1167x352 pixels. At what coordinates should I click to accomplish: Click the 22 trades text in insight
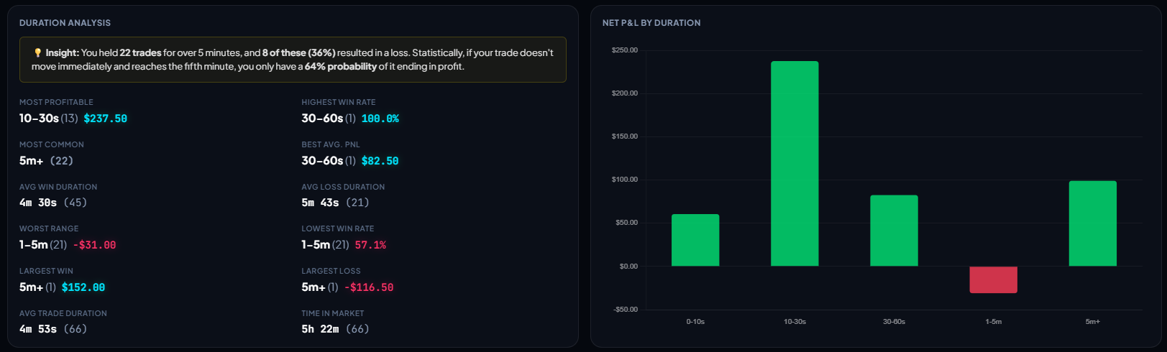(x=140, y=52)
